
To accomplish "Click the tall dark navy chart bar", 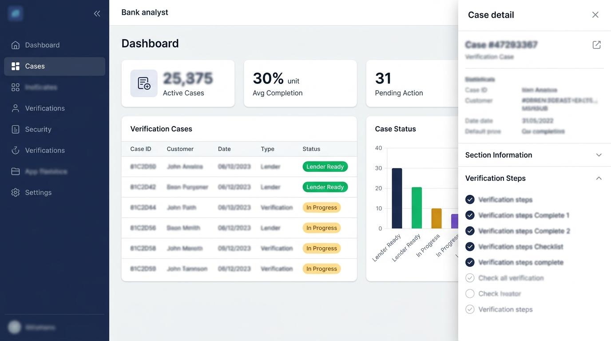I will tap(397, 198).
